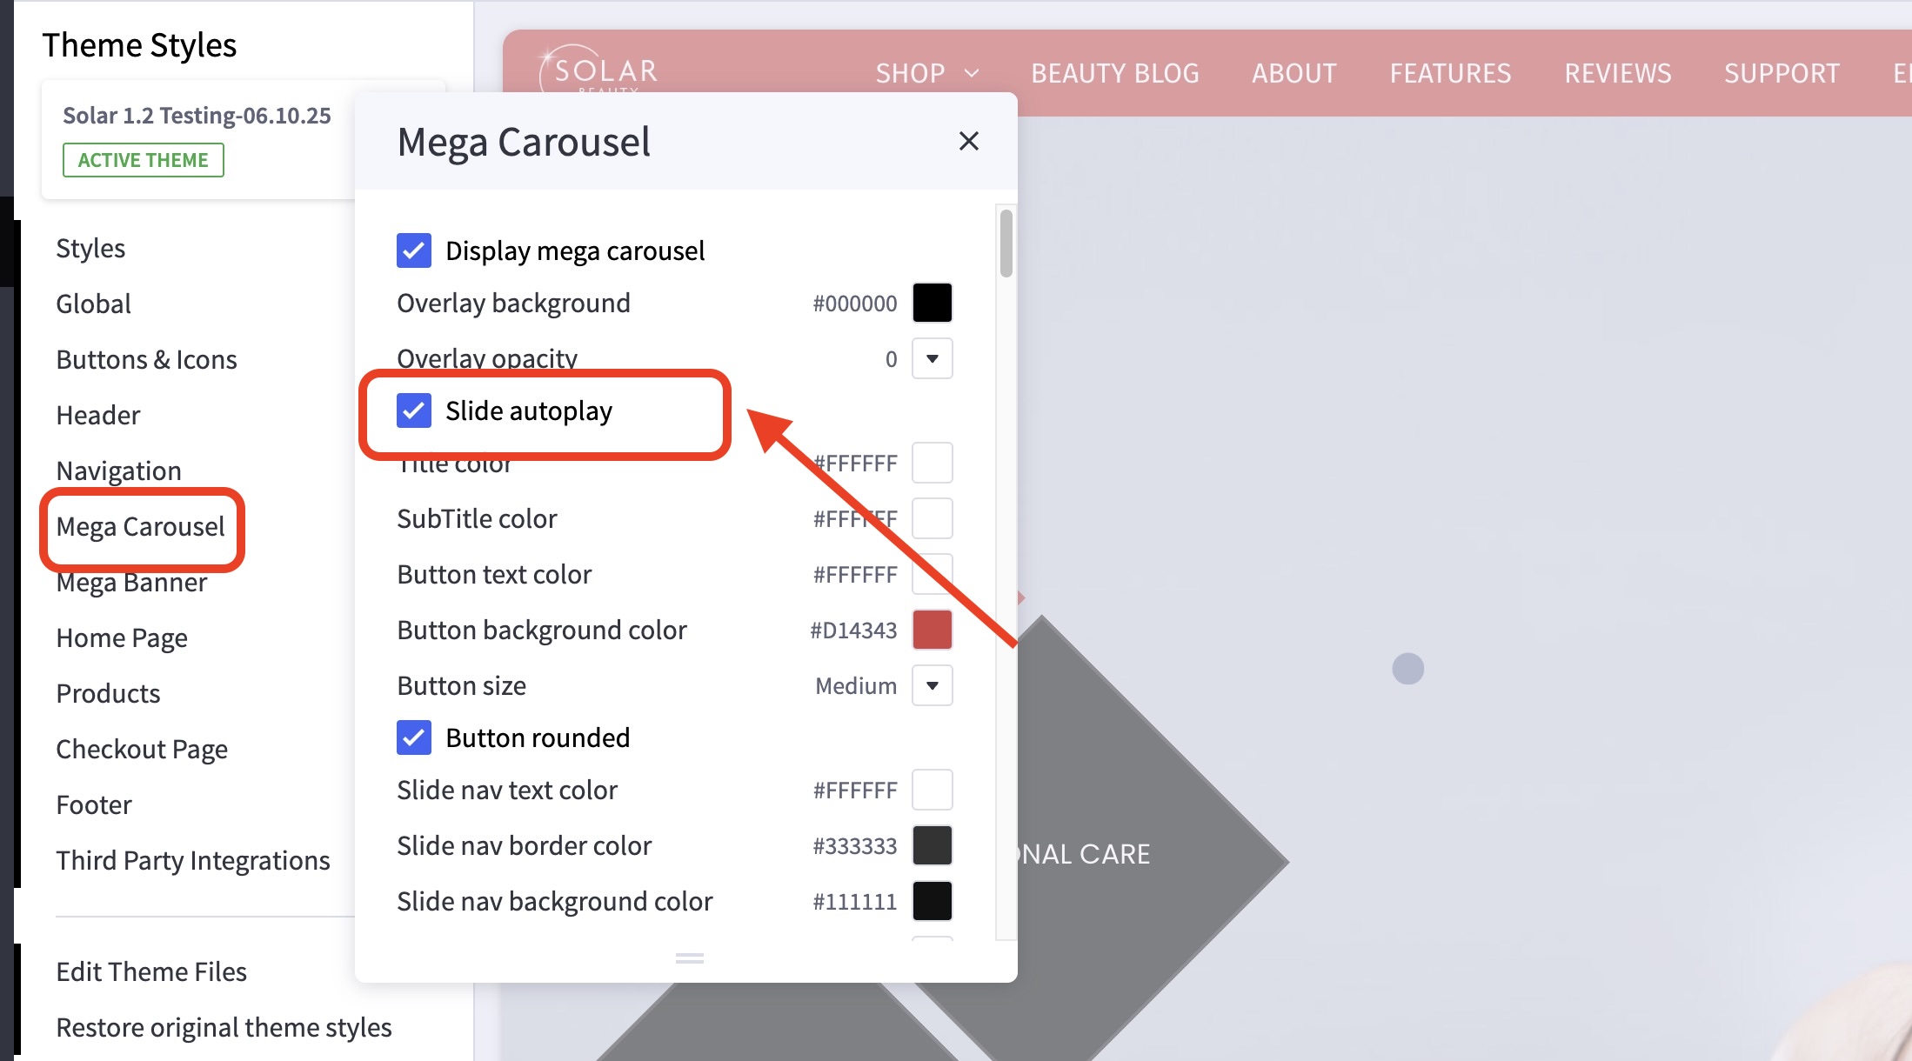Screen dimensions: 1912x1061
Task: Open the Button size dropdown
Action: coord(932,685)
